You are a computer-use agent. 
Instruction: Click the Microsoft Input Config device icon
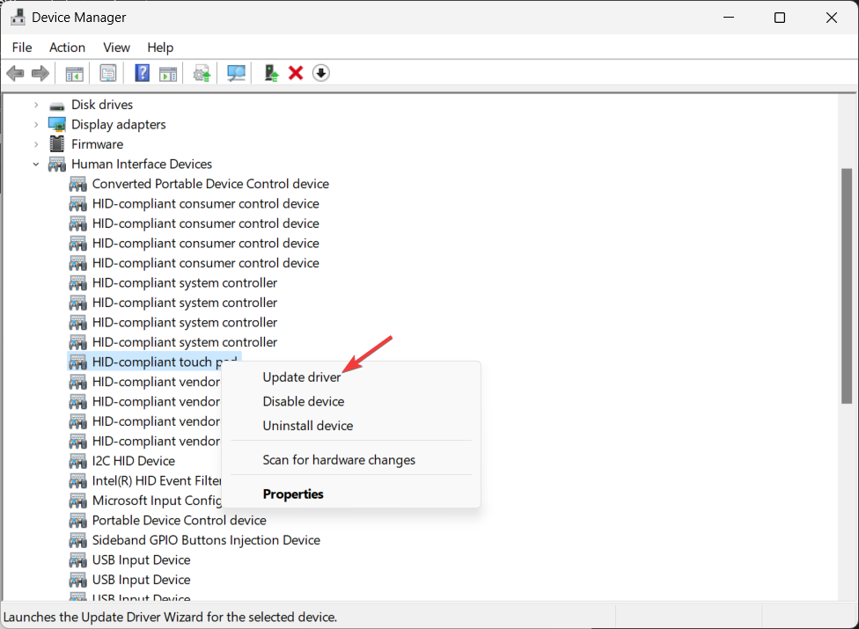[77, 501]
